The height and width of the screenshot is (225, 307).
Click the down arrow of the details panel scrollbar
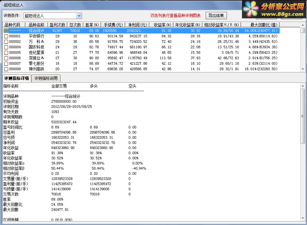(303, 218)
